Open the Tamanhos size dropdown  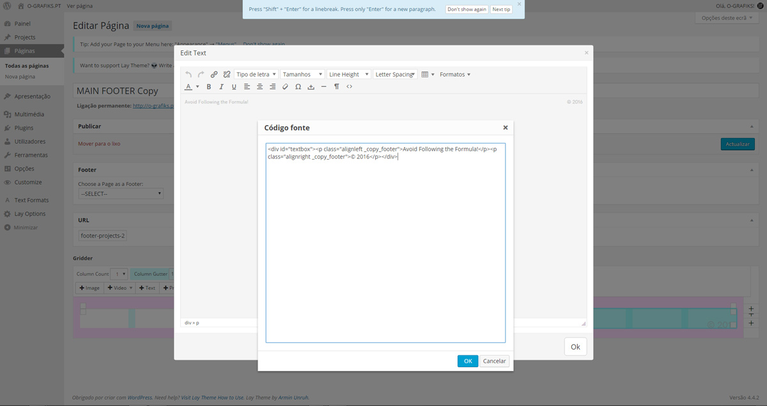302,75
